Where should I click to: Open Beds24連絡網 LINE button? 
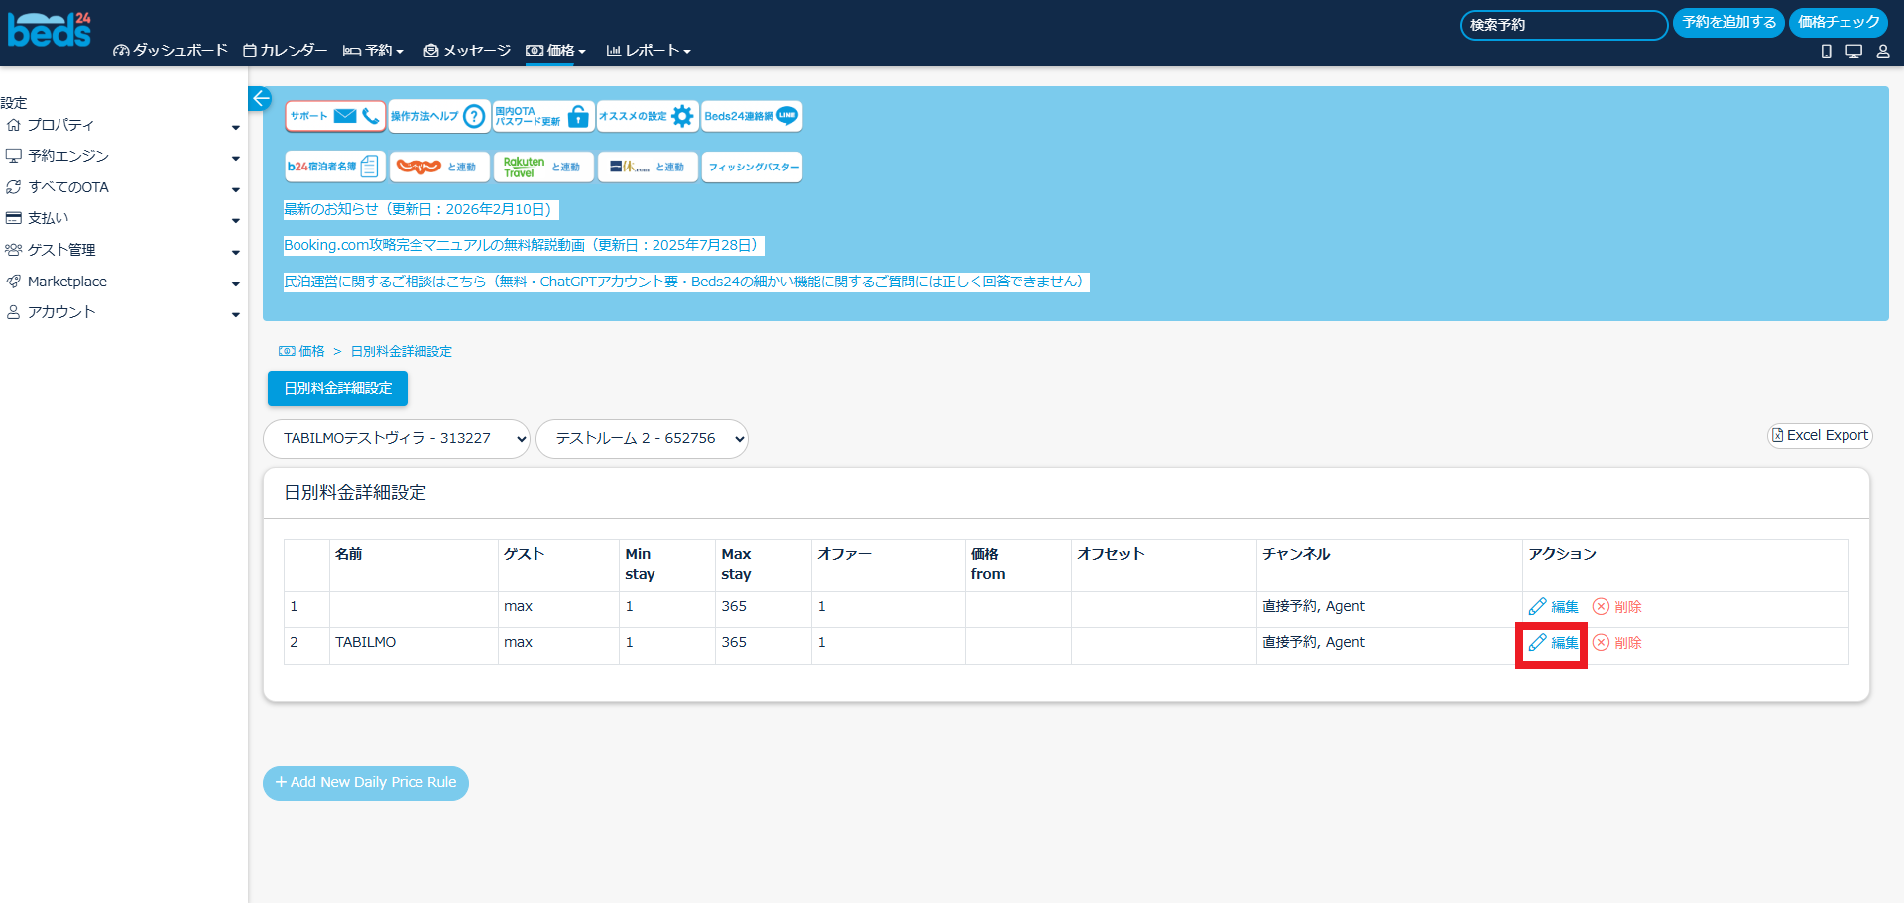click(752, 116)
